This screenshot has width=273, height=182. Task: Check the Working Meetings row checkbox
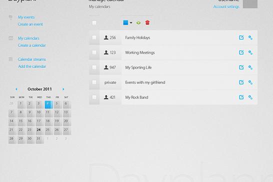pyautogui.click(x=94, y=52)
